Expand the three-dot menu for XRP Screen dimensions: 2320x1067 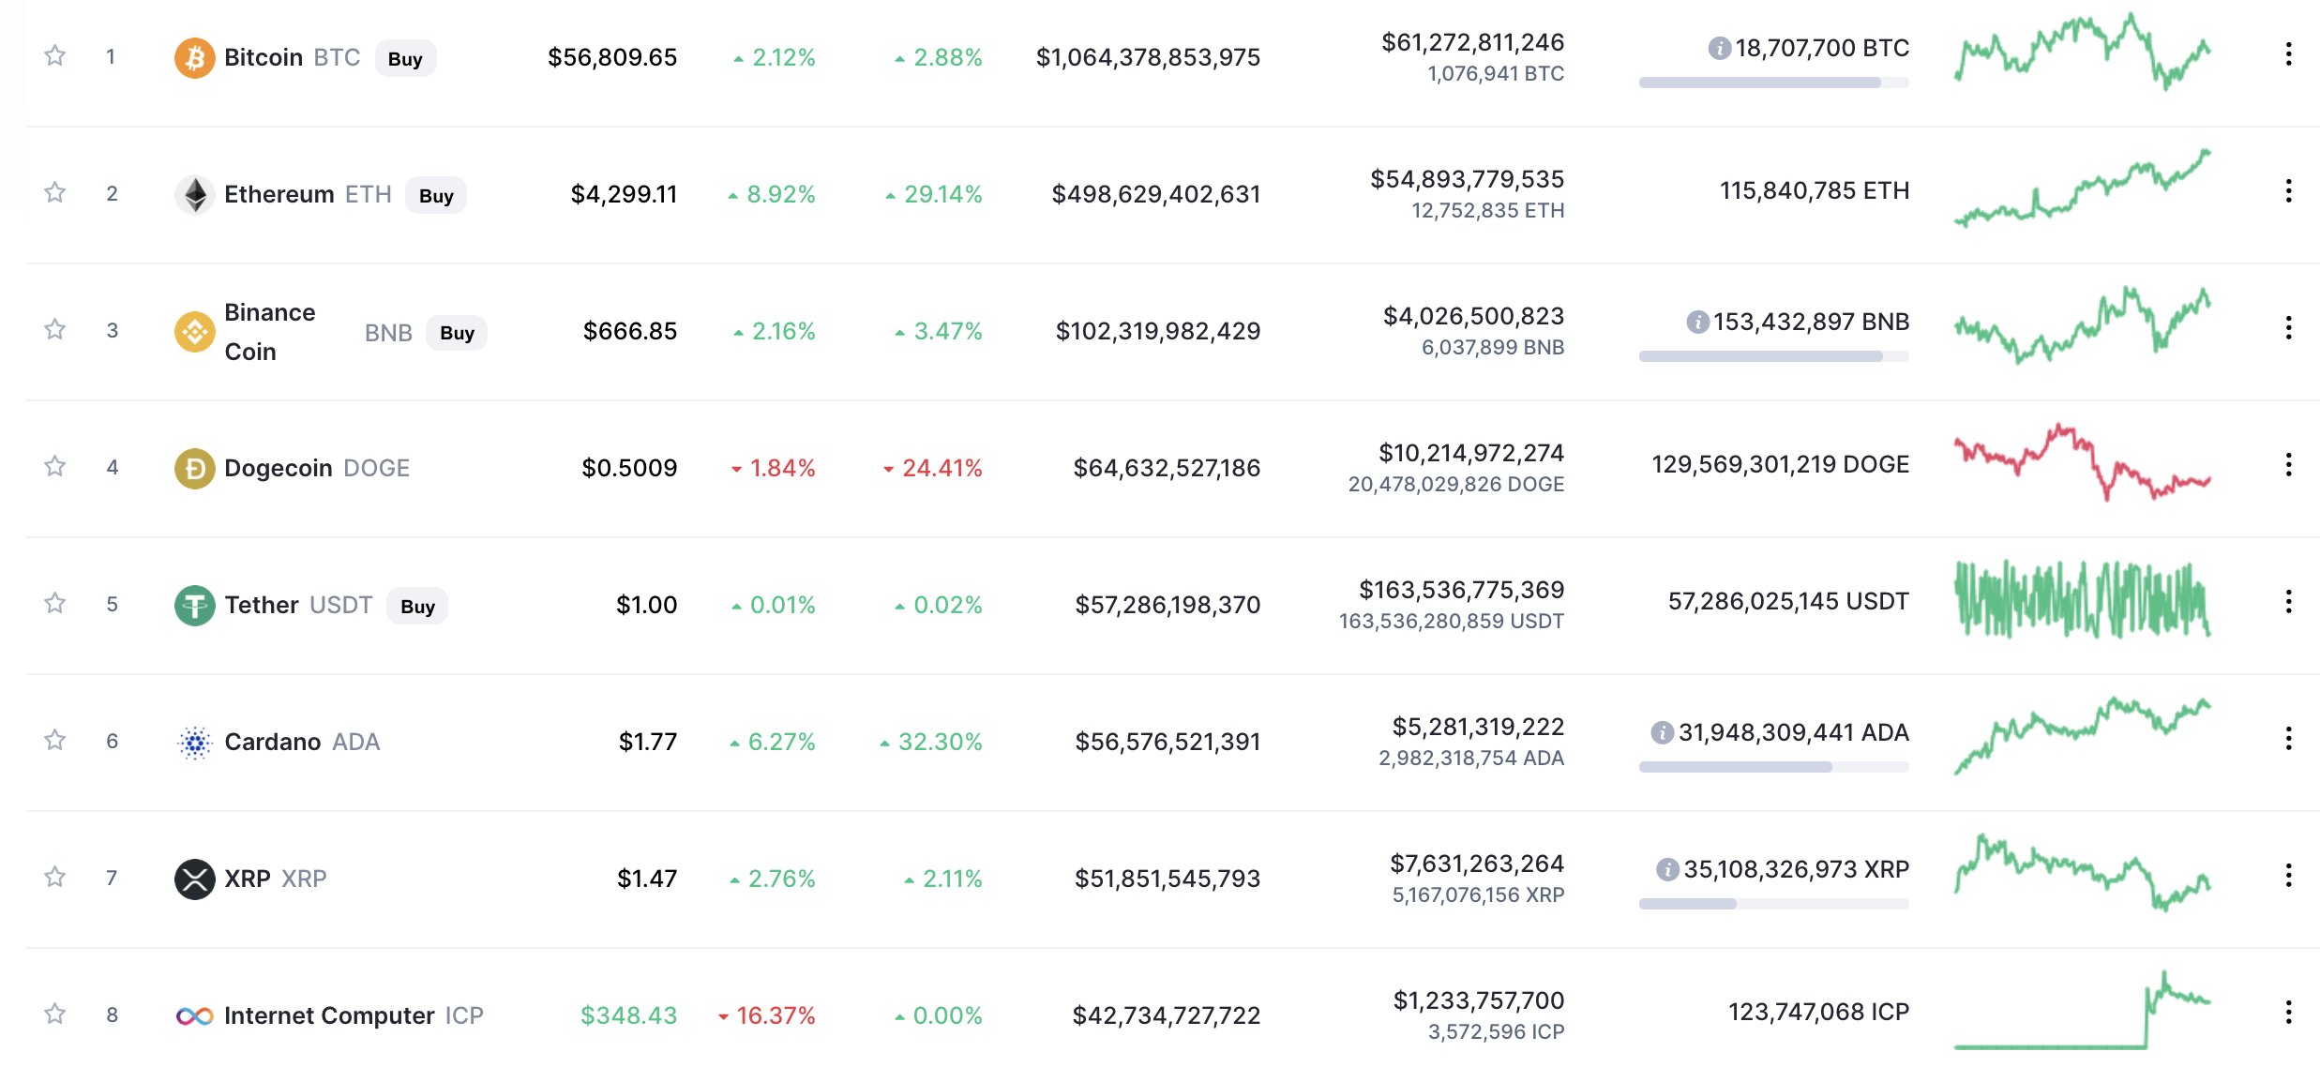2288,876
